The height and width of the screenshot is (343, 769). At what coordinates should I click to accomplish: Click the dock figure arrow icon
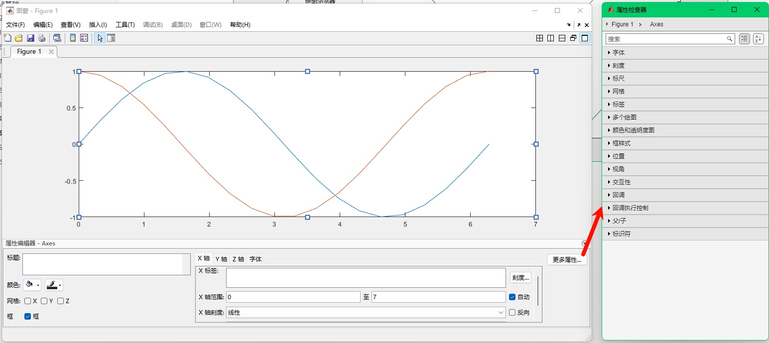[x=569, y=25]
